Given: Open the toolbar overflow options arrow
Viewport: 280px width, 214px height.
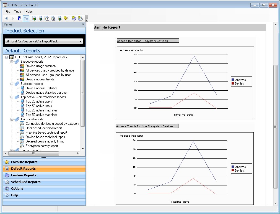Looking at the screenshot, I should [87, 19].
